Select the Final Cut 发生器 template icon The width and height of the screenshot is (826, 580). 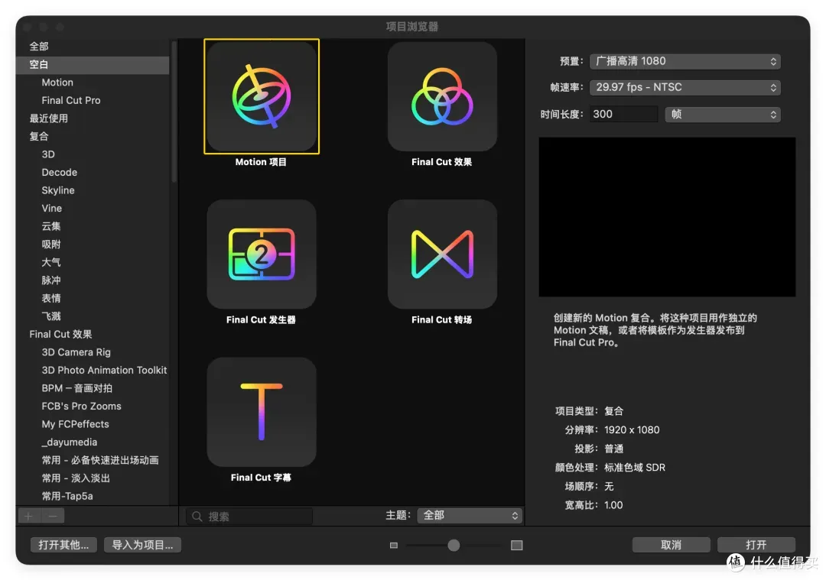point(262,254)
